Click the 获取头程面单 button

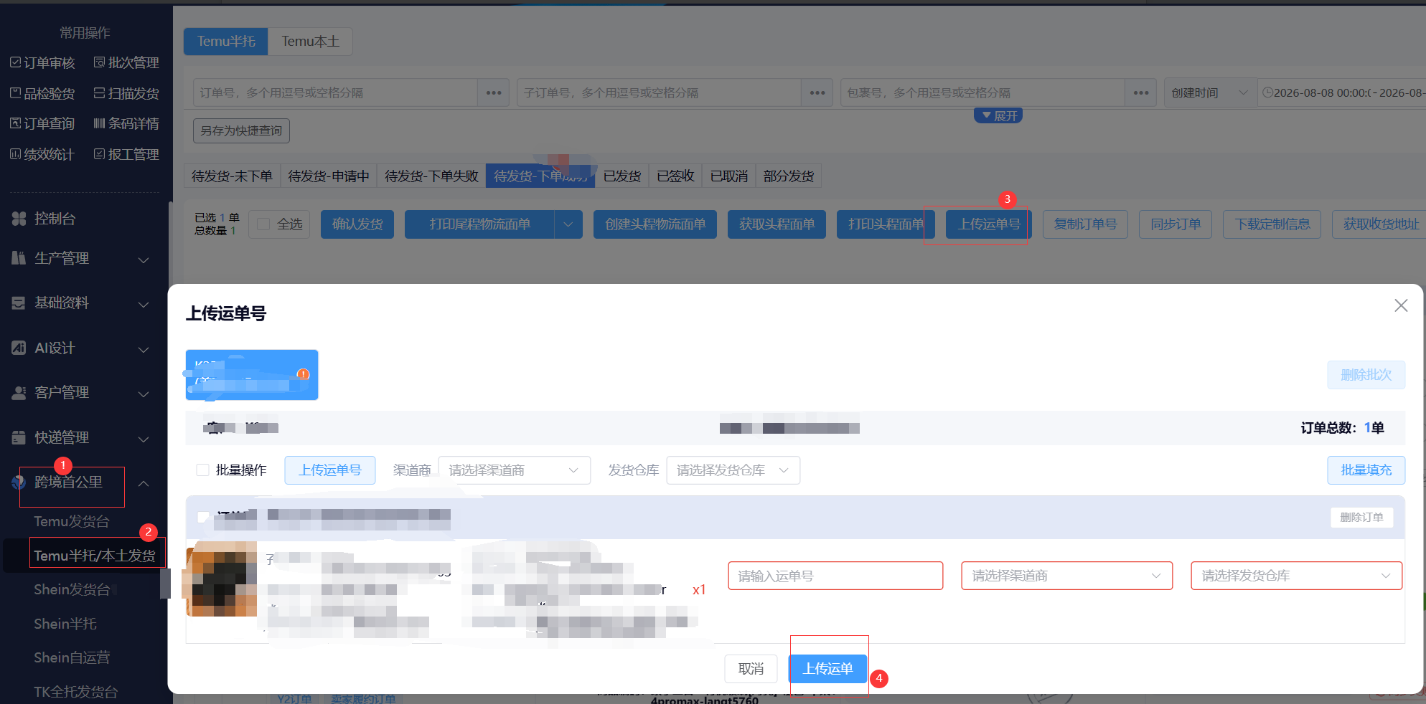coord(777,224)
